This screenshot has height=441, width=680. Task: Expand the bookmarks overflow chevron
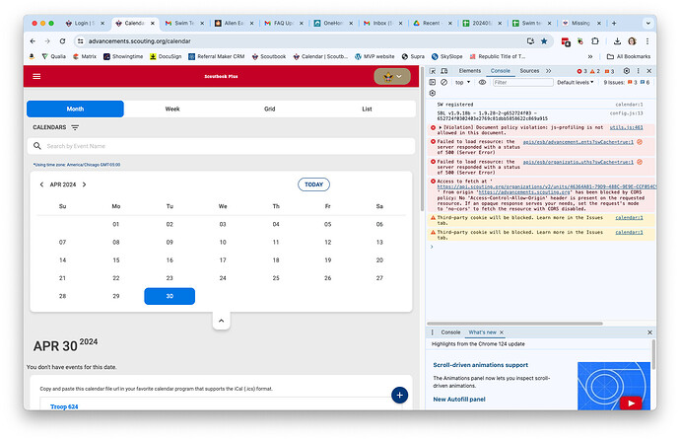point(590,56)
